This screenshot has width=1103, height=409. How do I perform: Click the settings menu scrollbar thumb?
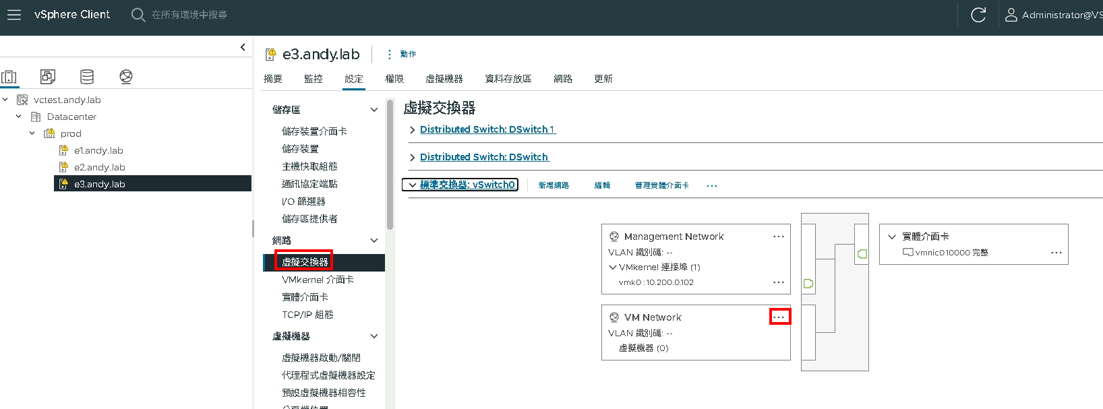tap(390, 164)
